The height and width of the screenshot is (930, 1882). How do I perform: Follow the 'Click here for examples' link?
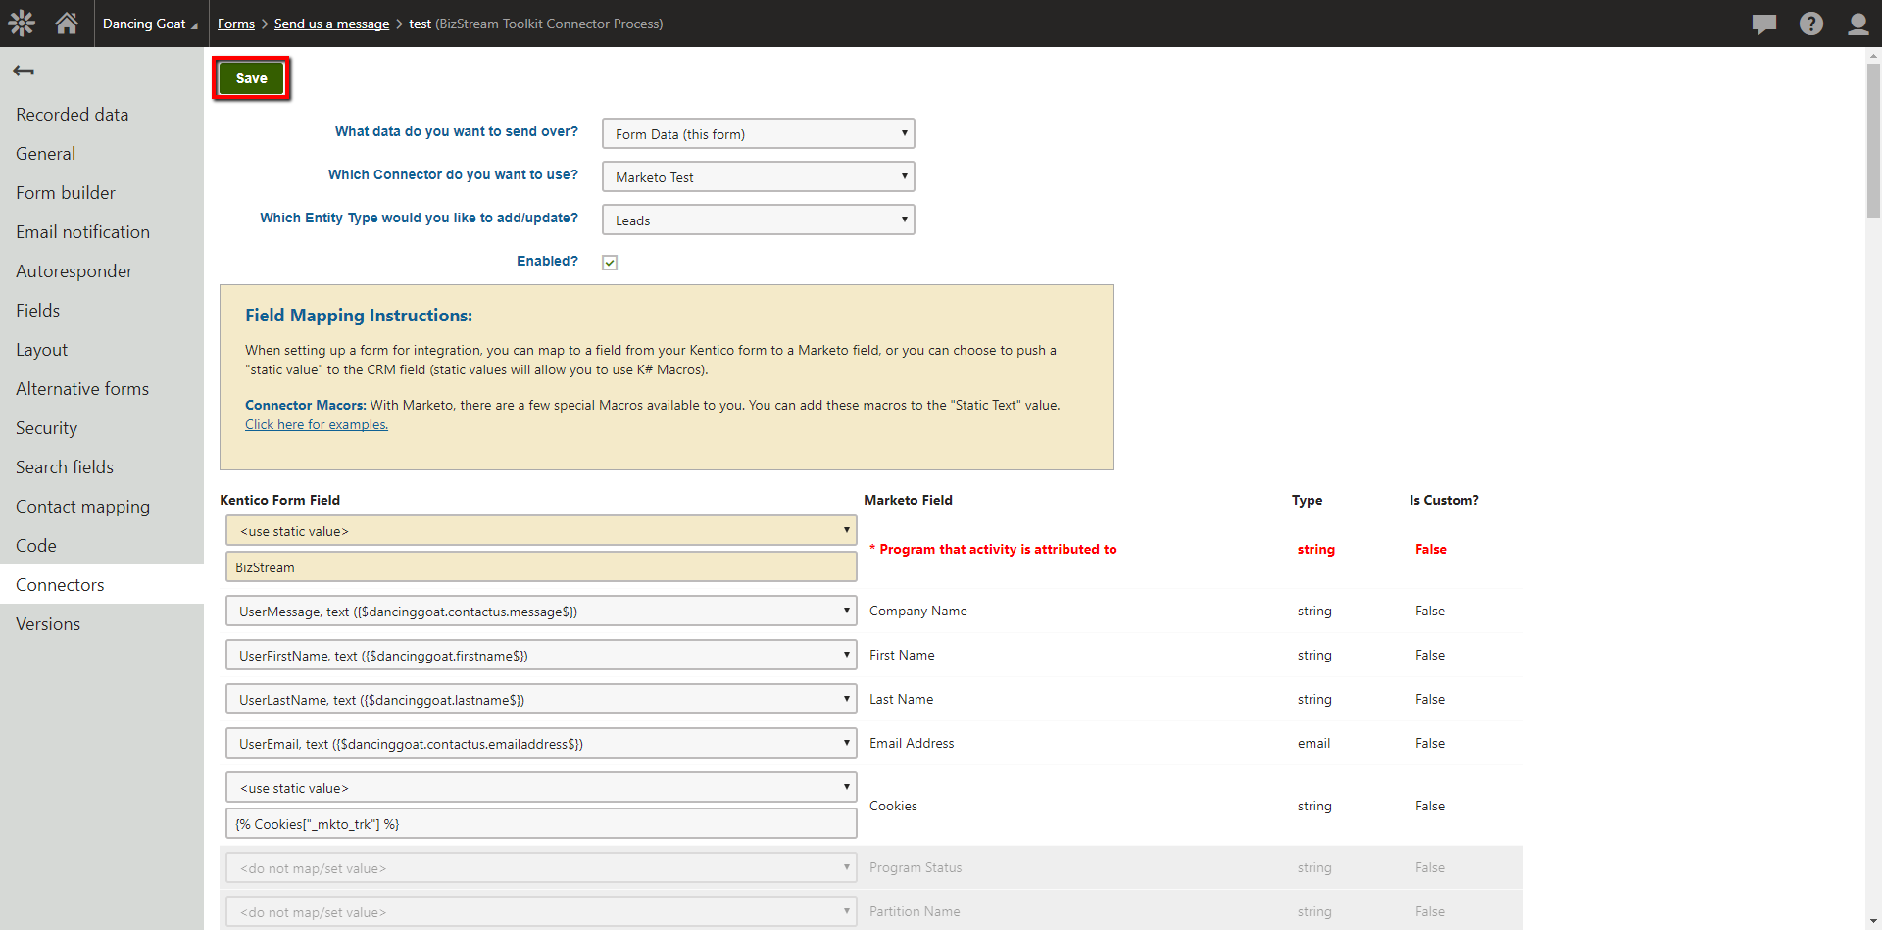pyautogui.click(x=317, y=425)
